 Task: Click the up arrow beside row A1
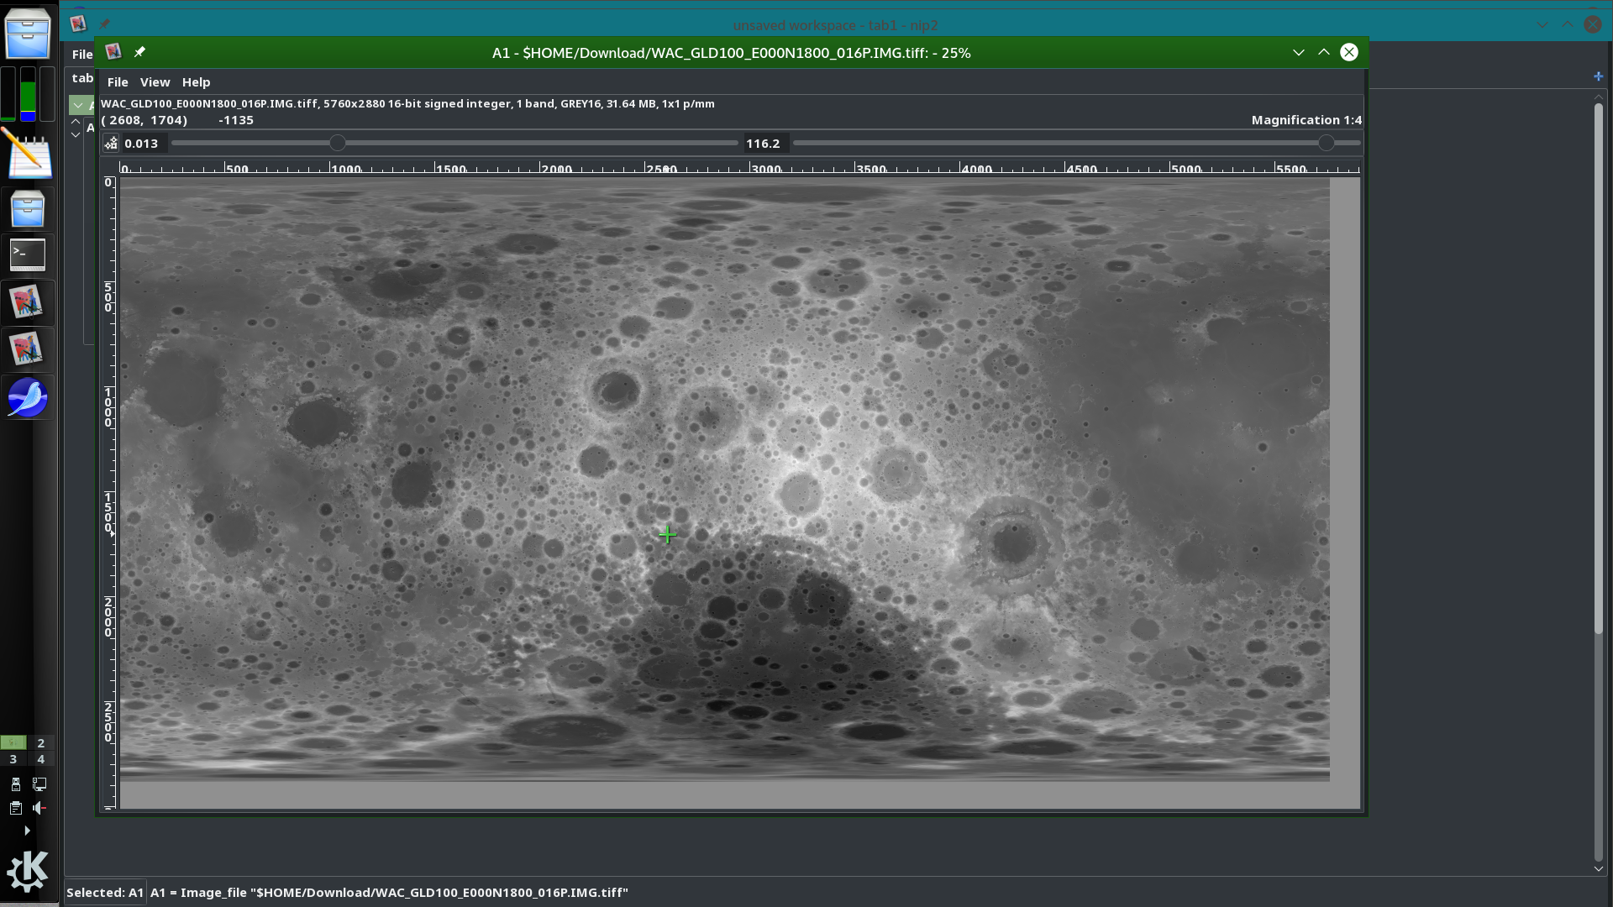[x=76, y=122]
